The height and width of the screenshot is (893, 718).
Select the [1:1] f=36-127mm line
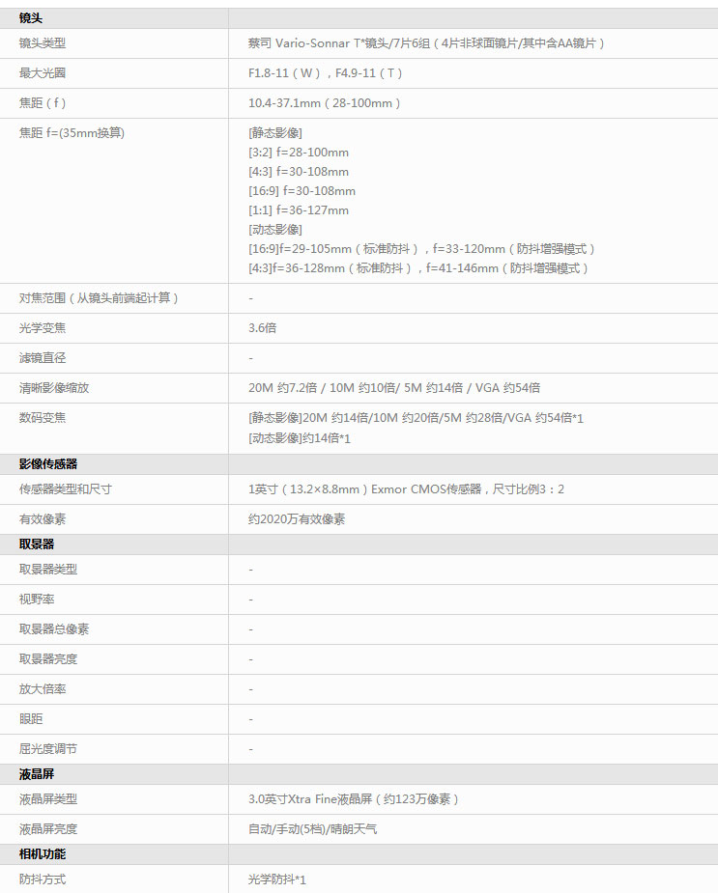click(299, 210)
